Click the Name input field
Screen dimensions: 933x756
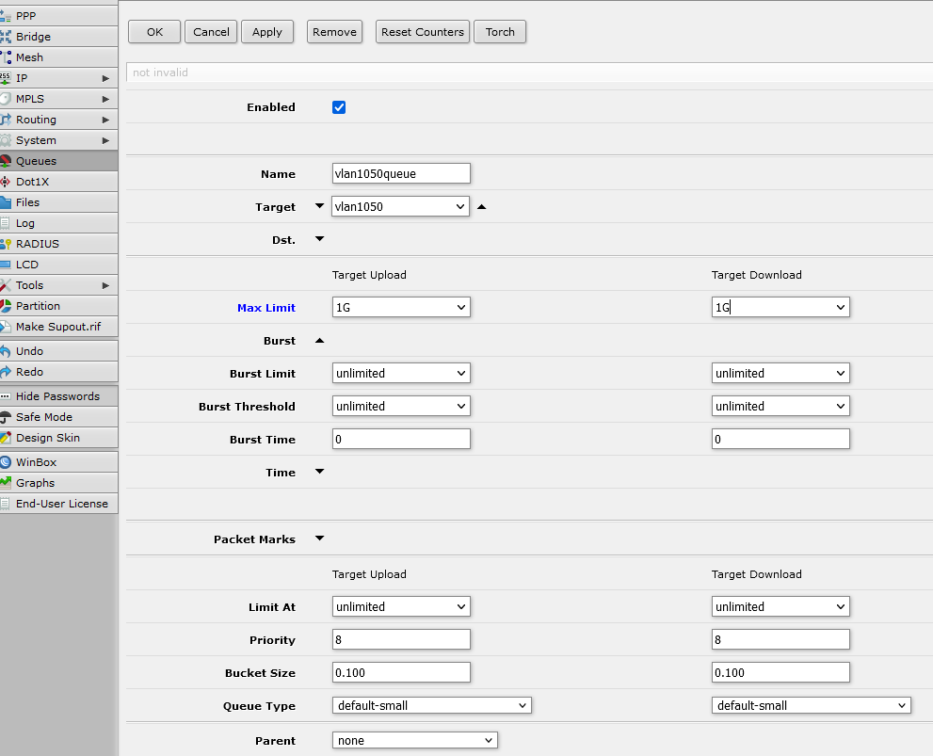click(401, 173)
